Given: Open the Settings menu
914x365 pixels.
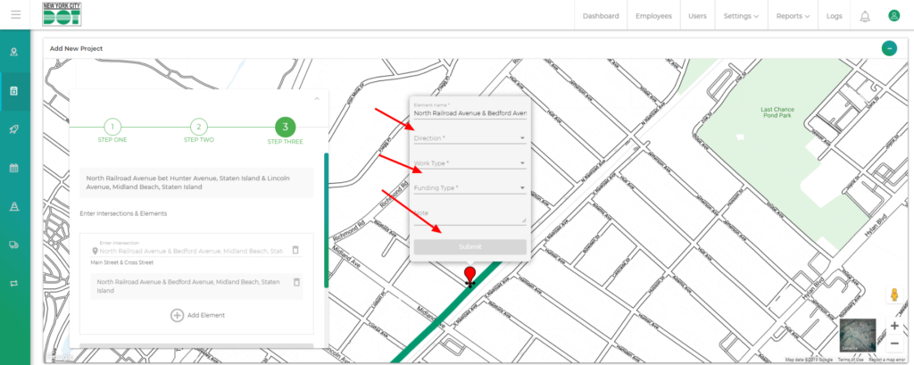Looking at the screenshot, I should pos(741,16).
